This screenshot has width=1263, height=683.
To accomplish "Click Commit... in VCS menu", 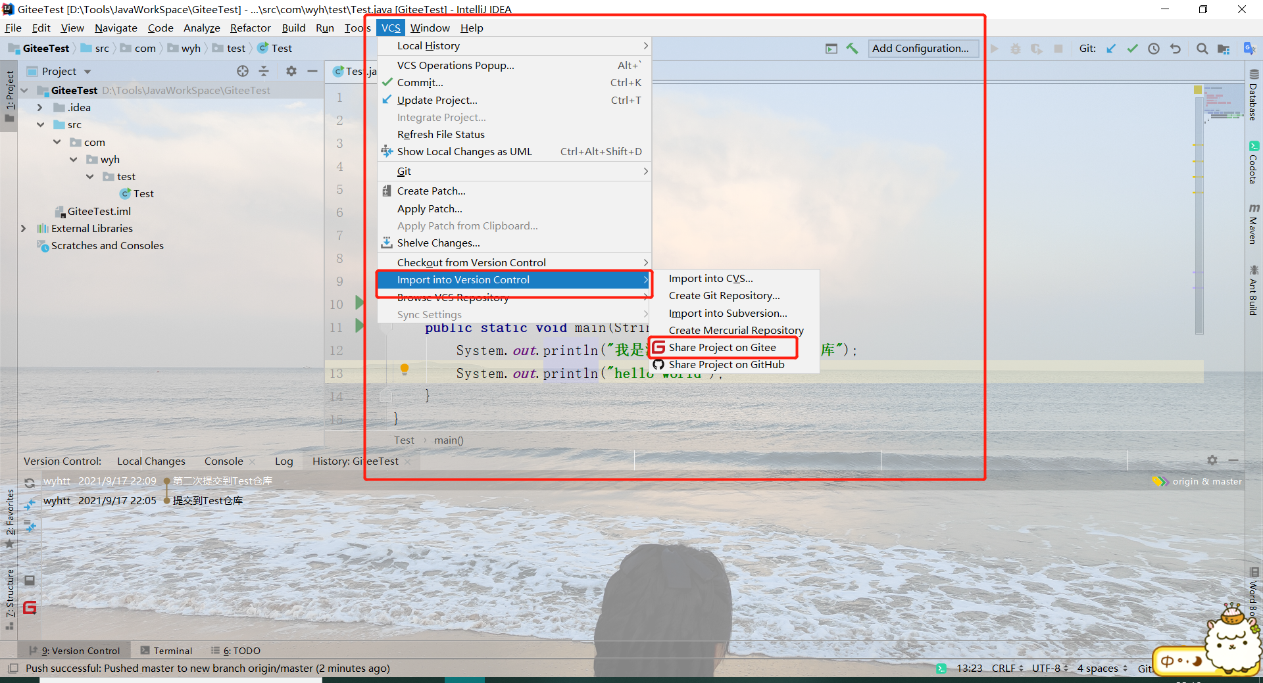I will [514, 82].
